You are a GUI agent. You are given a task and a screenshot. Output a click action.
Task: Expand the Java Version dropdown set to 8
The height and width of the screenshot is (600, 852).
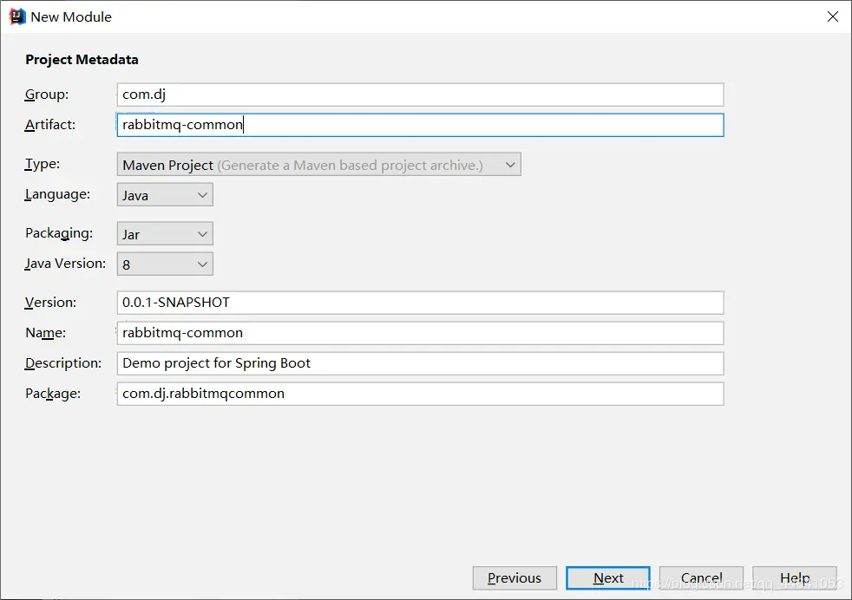point(165,264)
